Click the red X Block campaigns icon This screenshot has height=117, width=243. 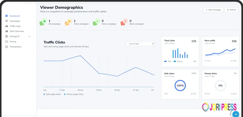point(124,22)
